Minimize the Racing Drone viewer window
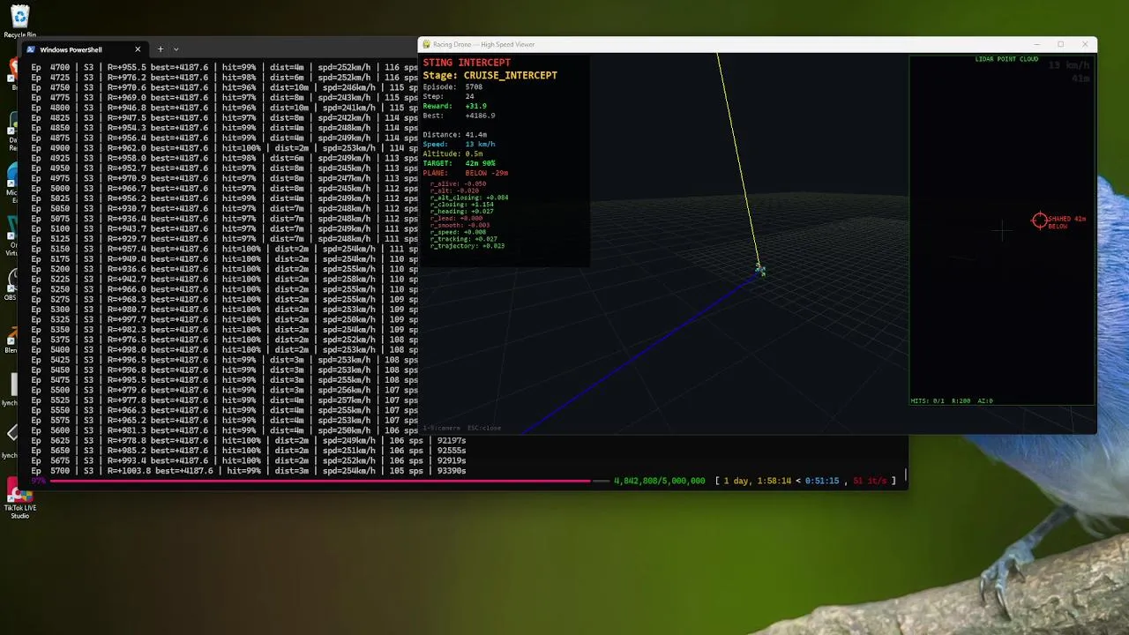The height and width of the screenshot is (635, 1129). click(x=1036, y=44)
